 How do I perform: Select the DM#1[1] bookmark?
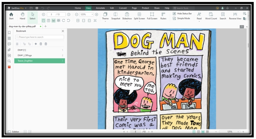[39, 50]
